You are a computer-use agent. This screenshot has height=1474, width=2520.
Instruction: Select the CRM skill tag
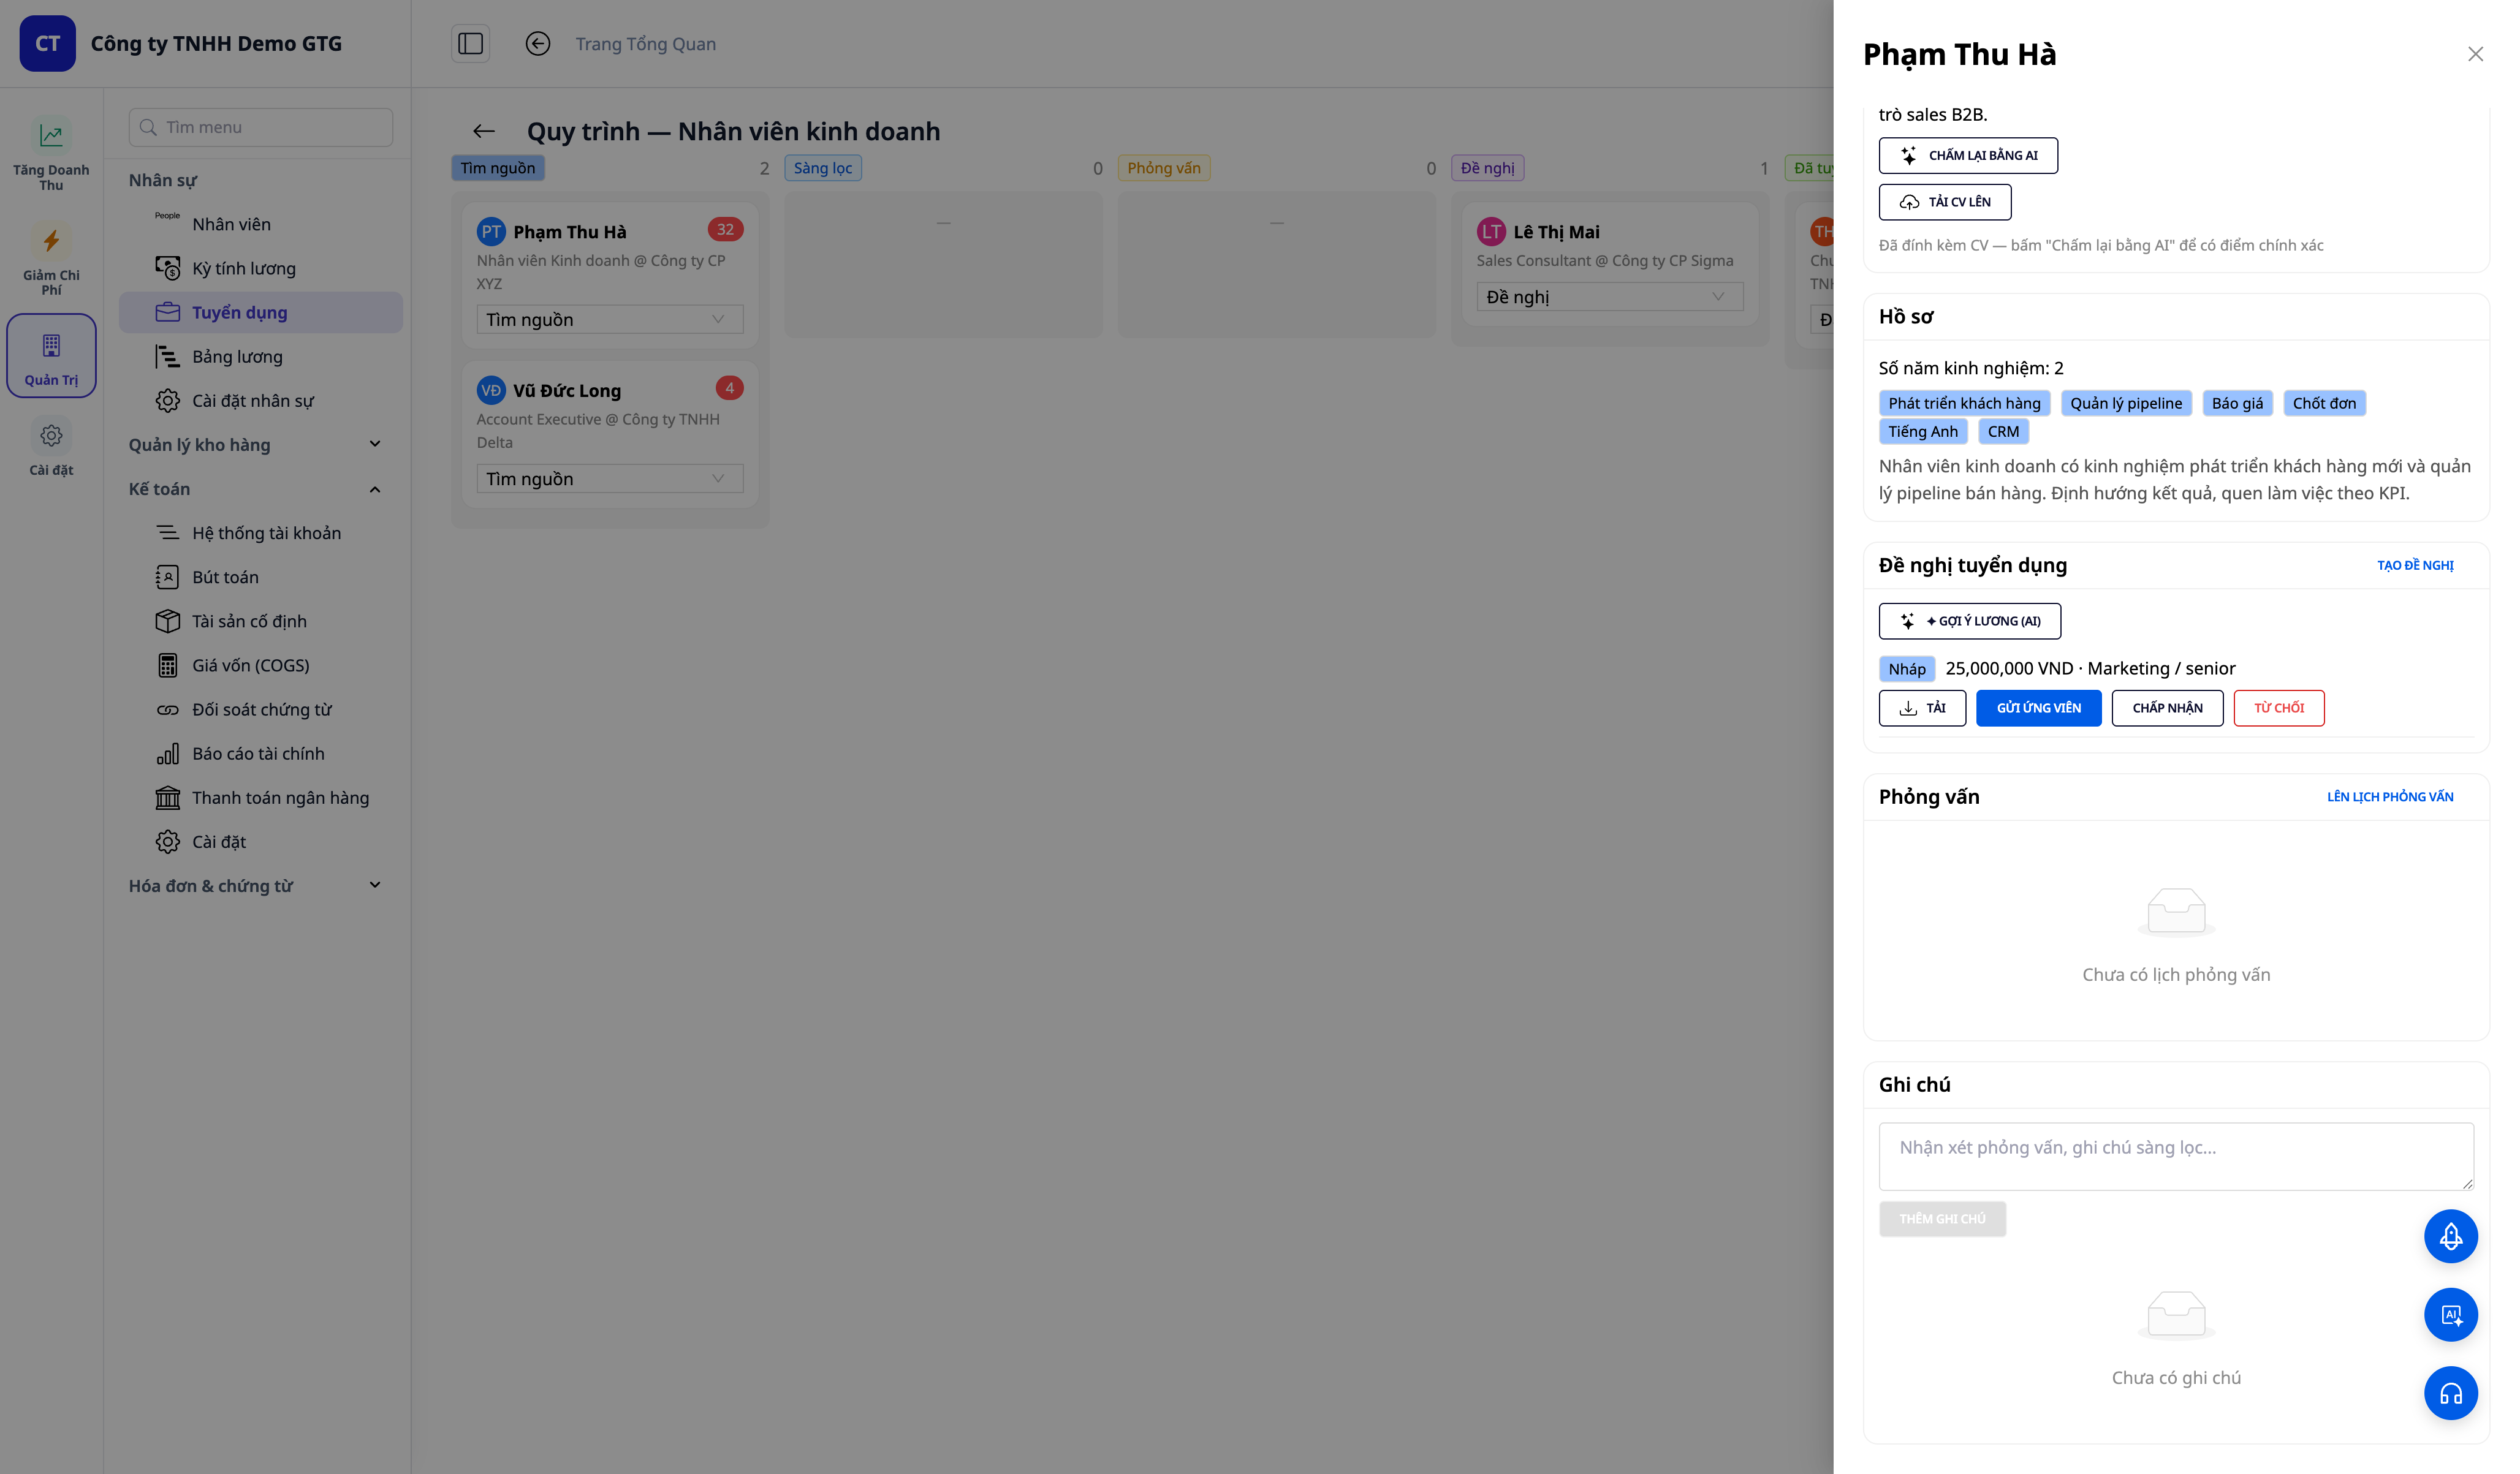coord(2003,431)
